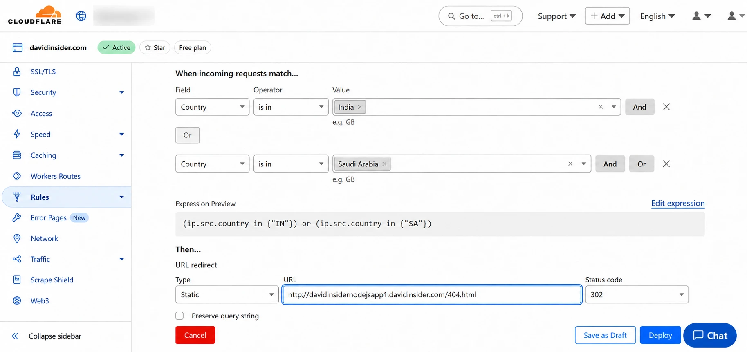Delete the India condition row

(x=666, y=107)
